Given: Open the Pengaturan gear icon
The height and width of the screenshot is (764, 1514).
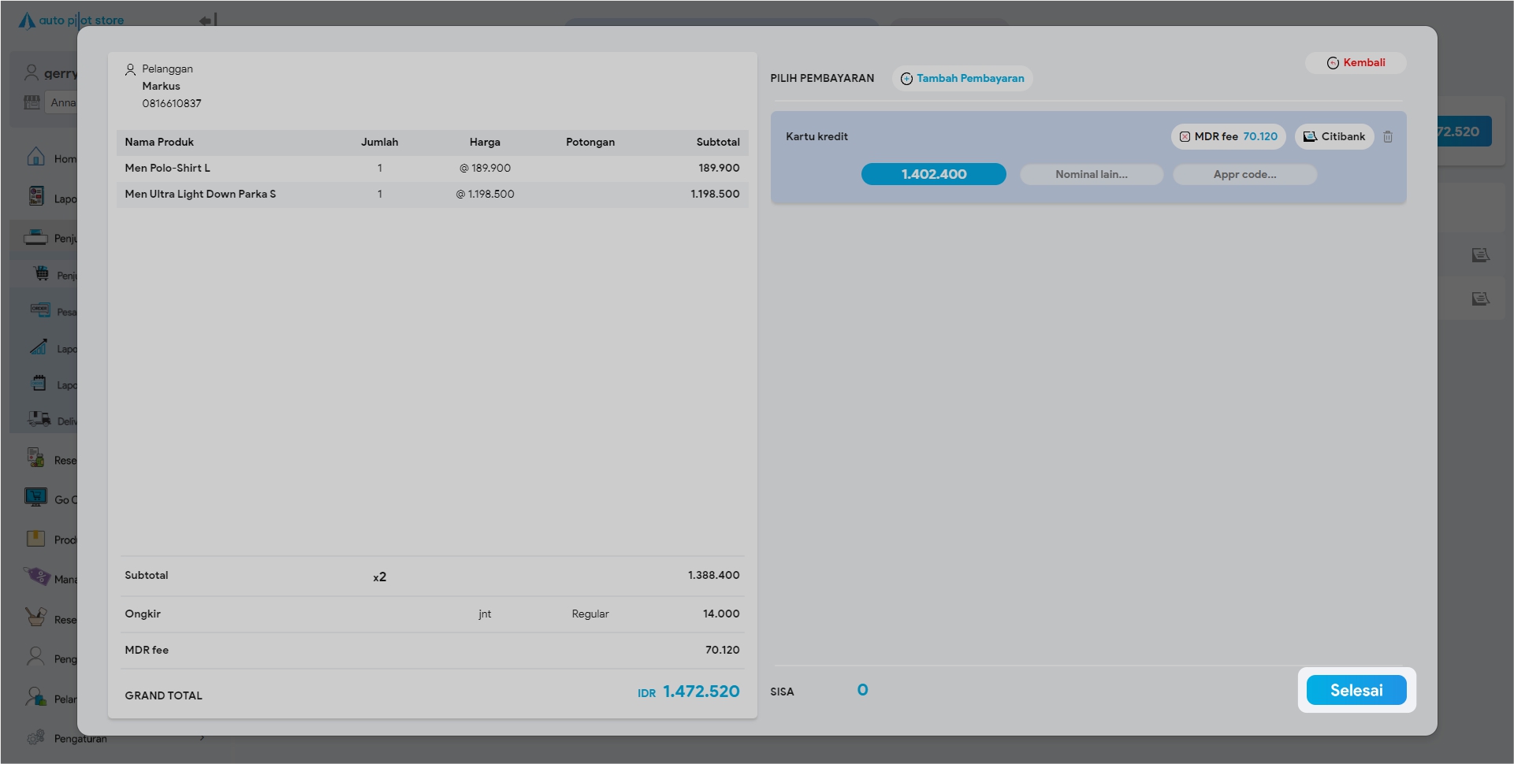Looking at the screenshot, I should pos(35,738).
